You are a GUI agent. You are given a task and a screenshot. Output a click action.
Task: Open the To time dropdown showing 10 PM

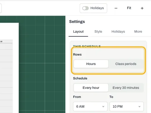tap(126, 106)
